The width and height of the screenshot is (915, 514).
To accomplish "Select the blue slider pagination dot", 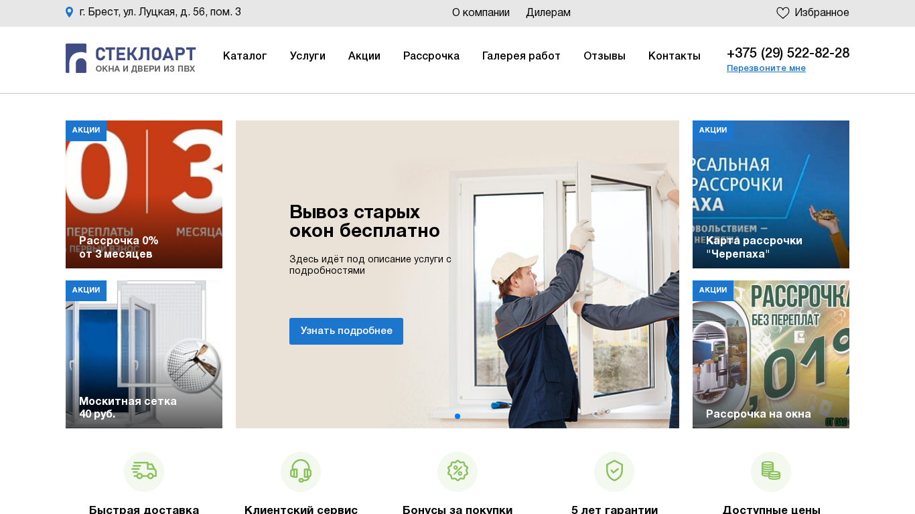I will 457,416.
